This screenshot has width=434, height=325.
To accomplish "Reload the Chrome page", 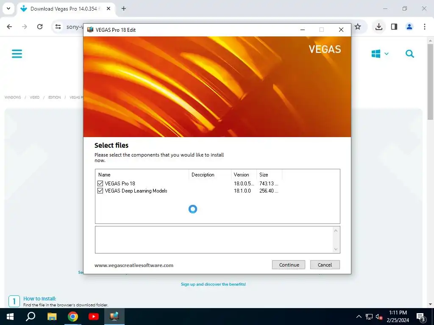I will 40,27.
